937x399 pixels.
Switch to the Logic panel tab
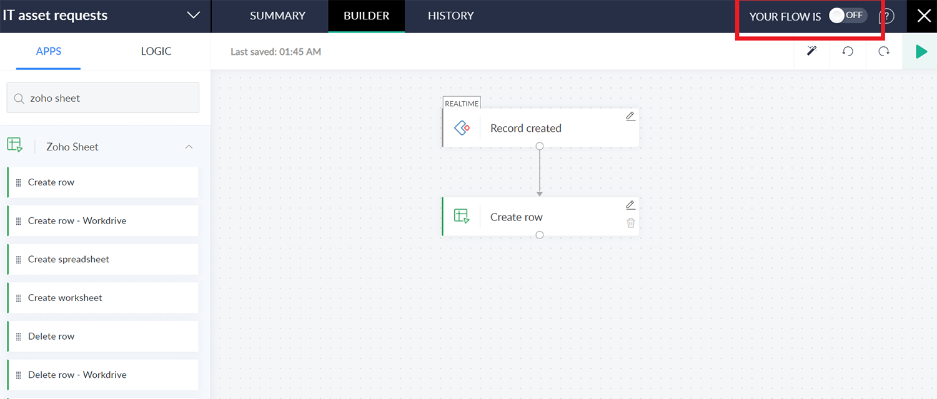(x=156, y=51)
